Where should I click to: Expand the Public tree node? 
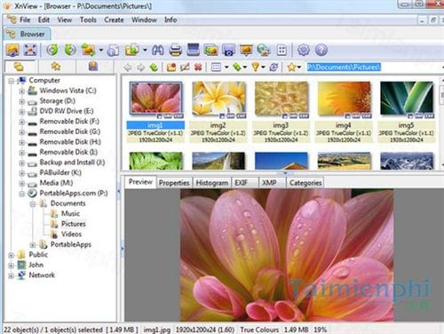[x=11, y=255]
